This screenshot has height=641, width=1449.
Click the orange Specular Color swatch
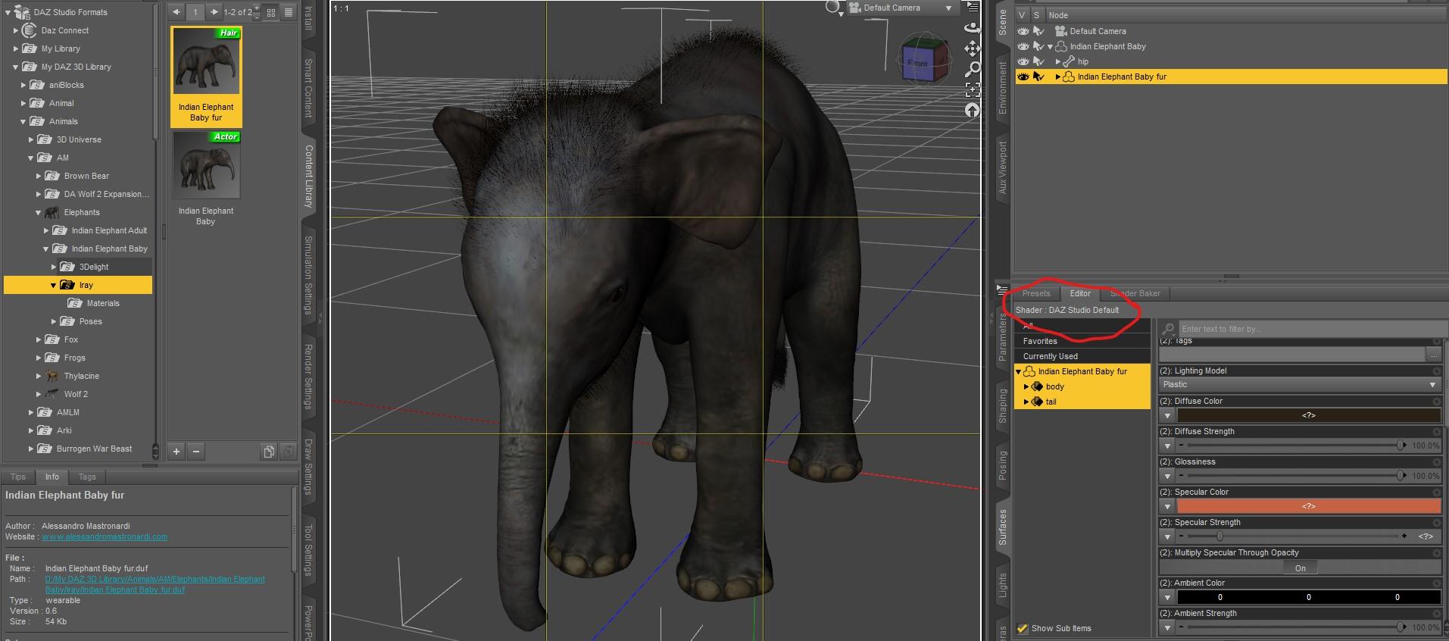[x=1308, y=506]
